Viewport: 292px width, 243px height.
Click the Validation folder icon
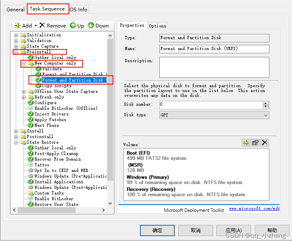point(23,40)
